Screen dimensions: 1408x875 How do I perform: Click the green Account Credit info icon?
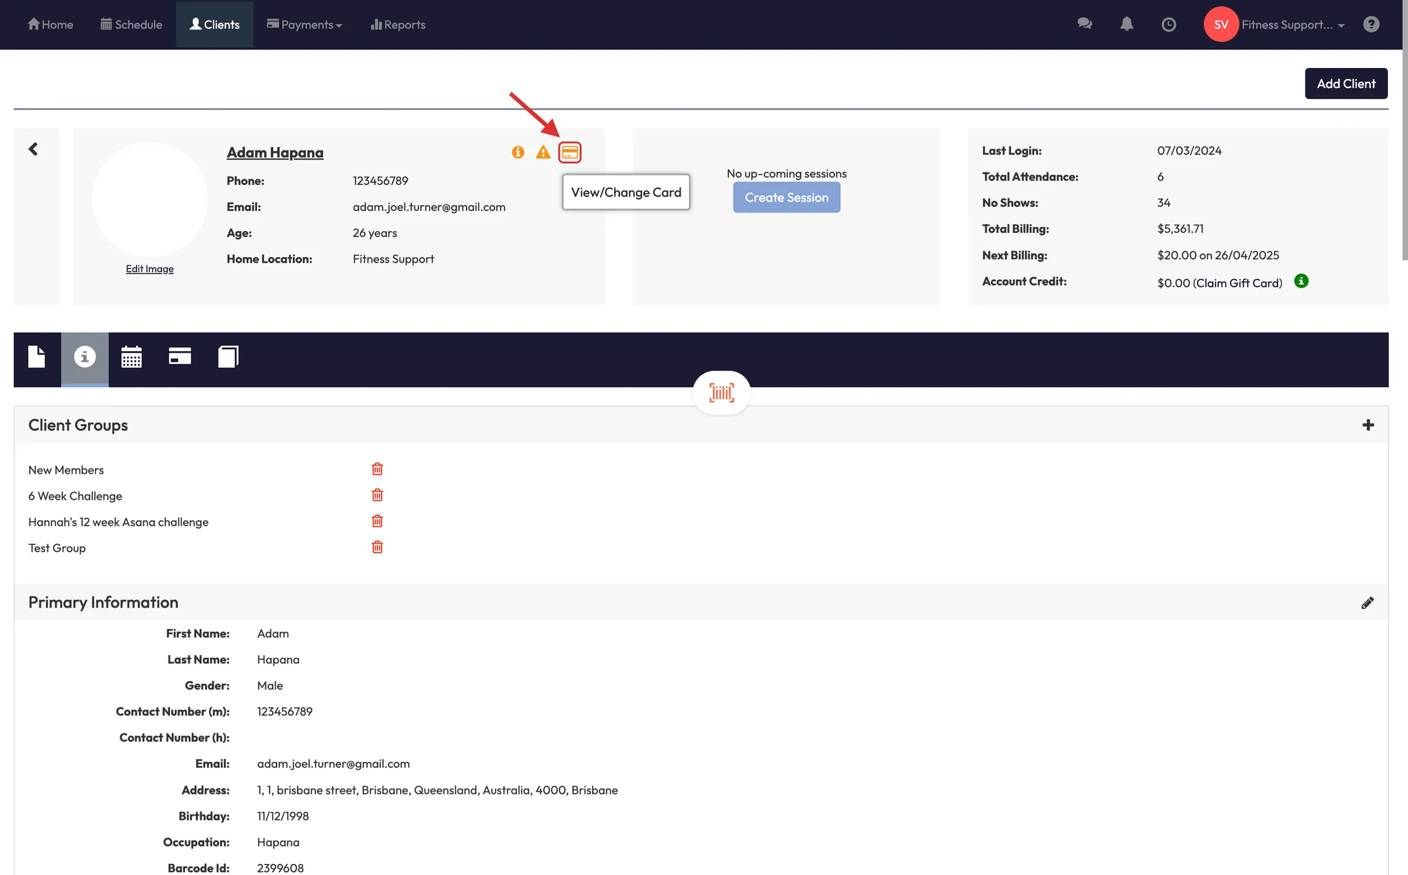[x=1301, y=281]
